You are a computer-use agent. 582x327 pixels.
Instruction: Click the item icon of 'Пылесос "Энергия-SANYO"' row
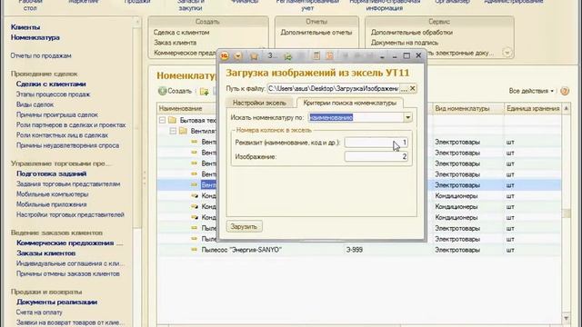pyautogui.click(x=194, y=250)
